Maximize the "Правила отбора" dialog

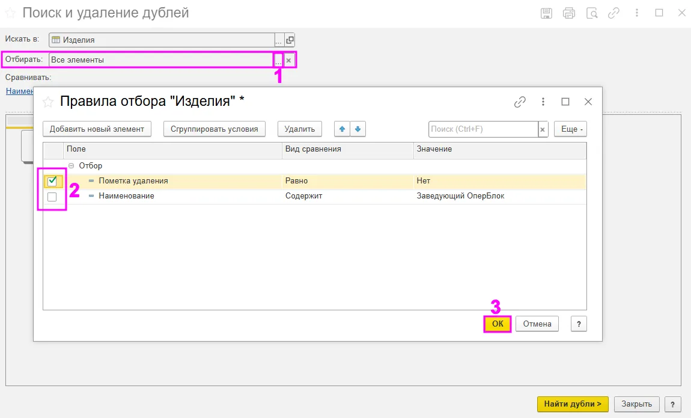(x=565, y=102)
